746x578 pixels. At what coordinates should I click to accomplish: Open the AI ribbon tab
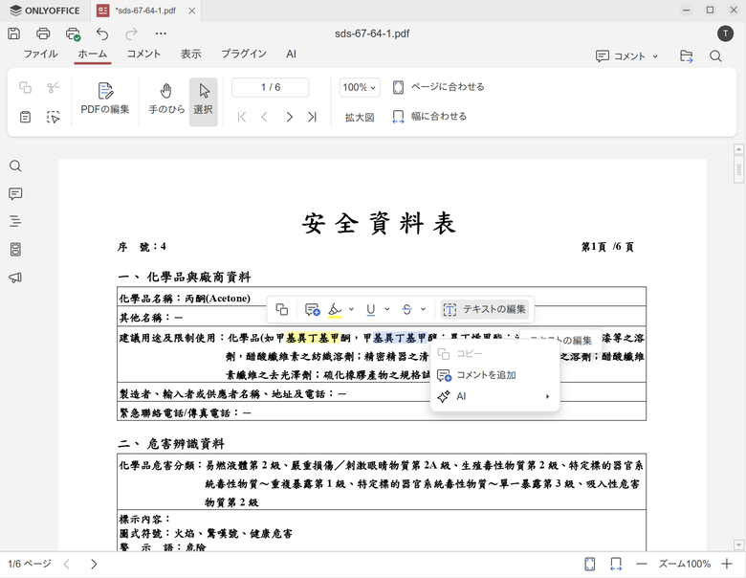[x=291, y=54]
